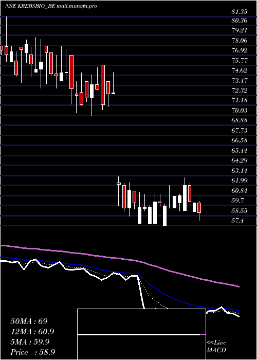Click the 75.77 price axis label
Screen dimensions: 257x360
[240, 61]
